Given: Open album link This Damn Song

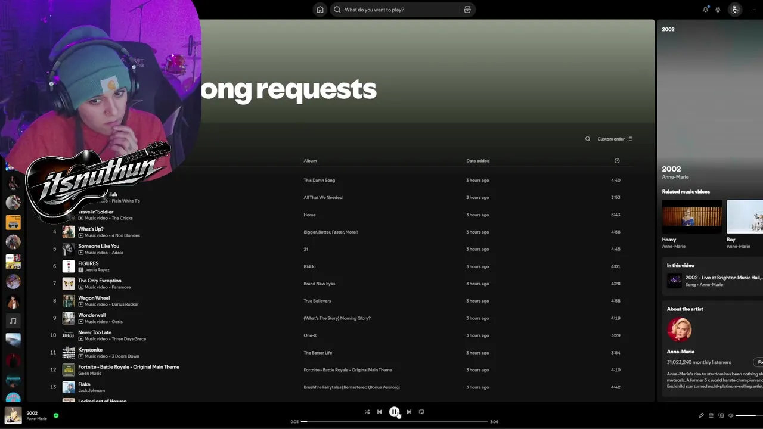Looking at the screenshot, I should 320,180.
